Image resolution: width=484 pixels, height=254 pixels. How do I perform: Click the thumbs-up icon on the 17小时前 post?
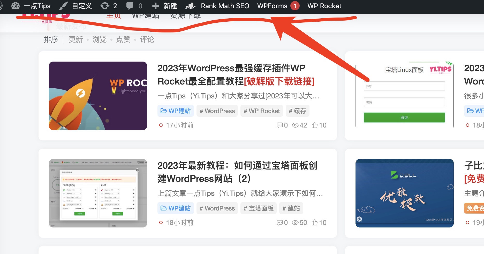coord(315,125)
